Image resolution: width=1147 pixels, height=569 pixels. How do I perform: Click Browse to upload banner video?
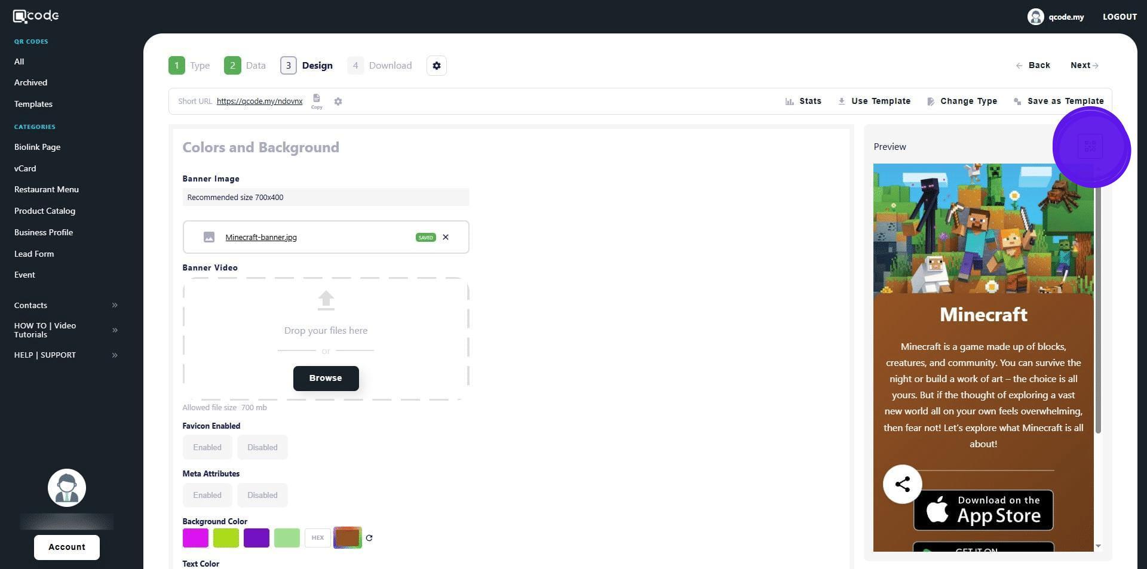326,379
